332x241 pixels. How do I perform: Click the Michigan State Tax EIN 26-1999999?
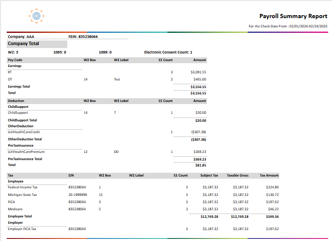pos(77,195)
